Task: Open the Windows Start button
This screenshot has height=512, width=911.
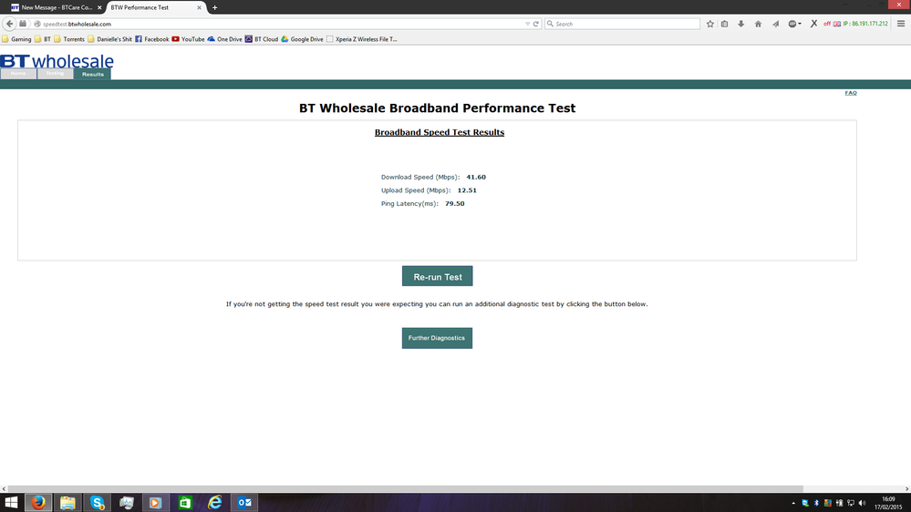Action: click(11, 503)
